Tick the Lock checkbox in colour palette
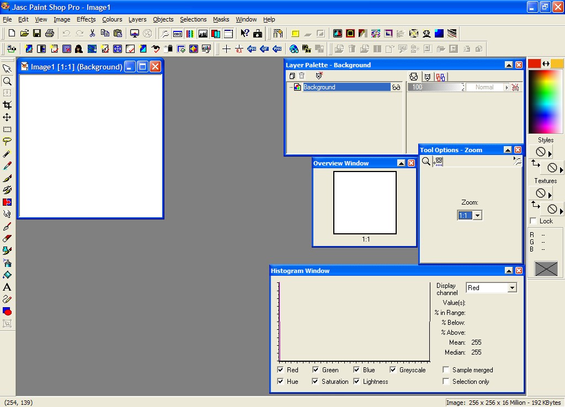Image resolution: width=565 pixels, height=407 pixels. tap(534, 221)
